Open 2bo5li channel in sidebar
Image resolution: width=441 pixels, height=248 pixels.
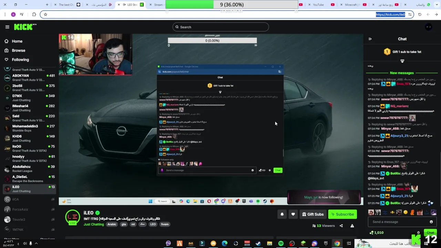29,88
